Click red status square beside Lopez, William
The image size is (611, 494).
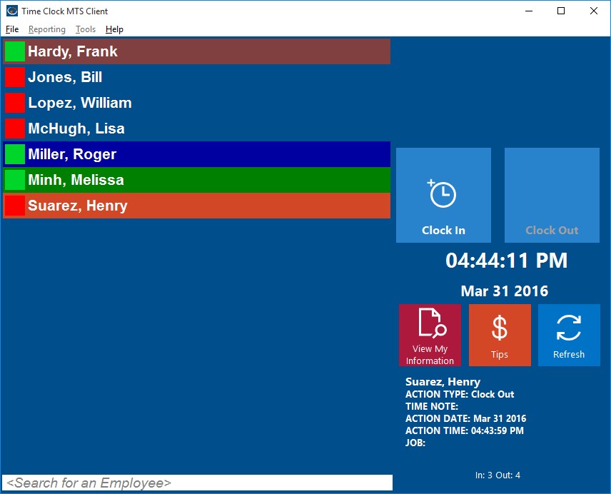(x=15, y=103)
